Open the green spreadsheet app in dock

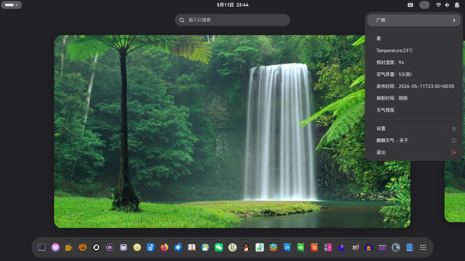(301, 248)
